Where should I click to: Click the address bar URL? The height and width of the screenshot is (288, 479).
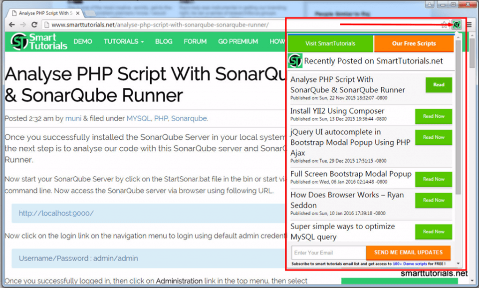160,25
